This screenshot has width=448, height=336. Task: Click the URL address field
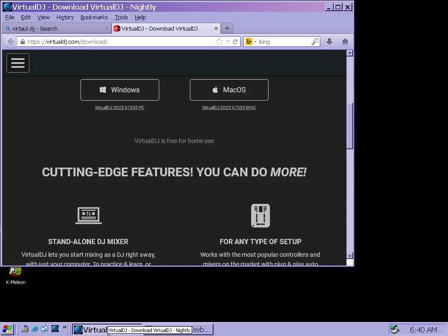[120, 42]
